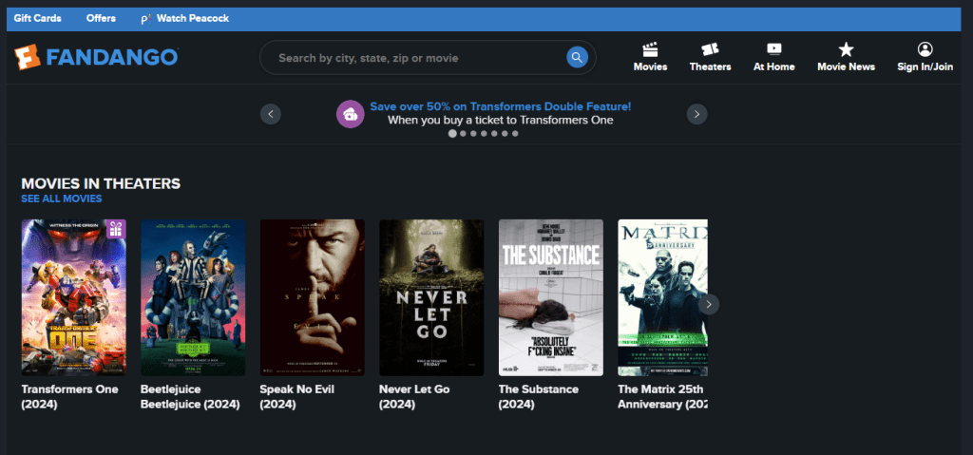Open the Movie News star icon

(x=846, y=49)
